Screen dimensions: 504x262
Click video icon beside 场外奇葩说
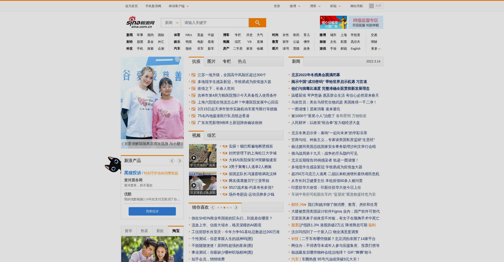point(225,194)
